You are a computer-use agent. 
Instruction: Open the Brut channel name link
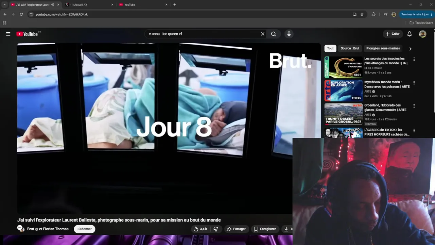pos(31,229)
